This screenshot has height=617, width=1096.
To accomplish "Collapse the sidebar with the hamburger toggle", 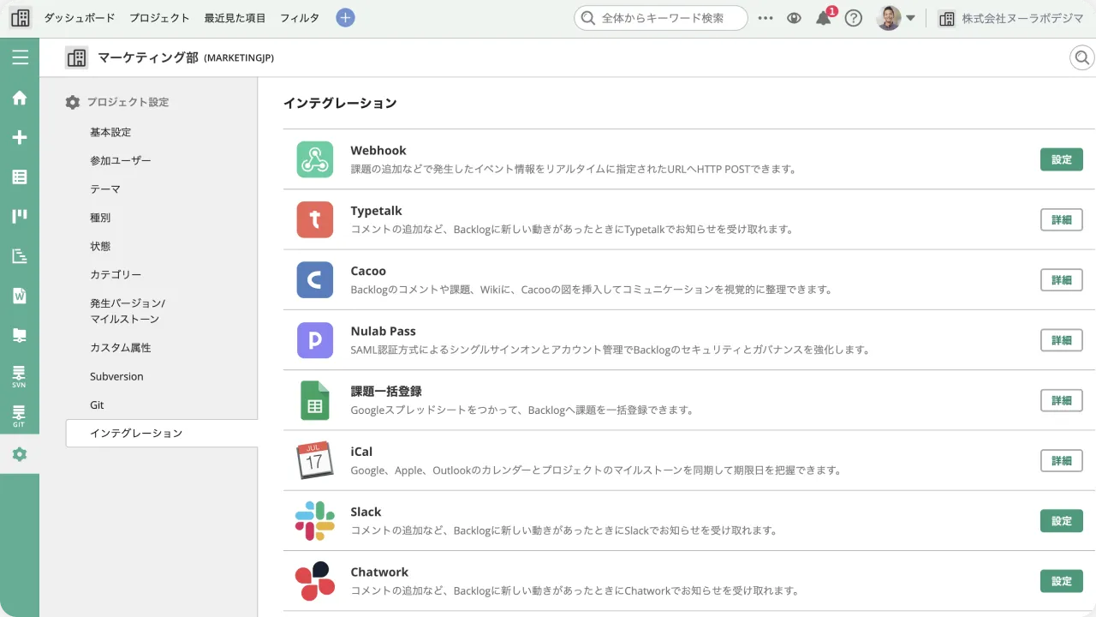I will 20,57.
